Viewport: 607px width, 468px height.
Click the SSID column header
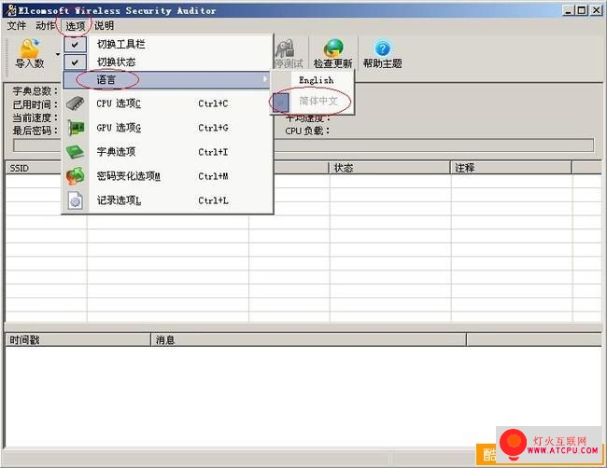coord(34,168)
